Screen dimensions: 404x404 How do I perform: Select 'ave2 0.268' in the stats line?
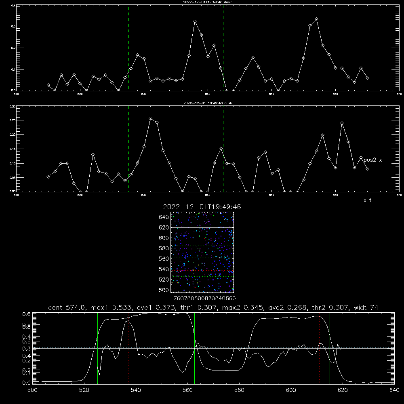click(288, 307)
